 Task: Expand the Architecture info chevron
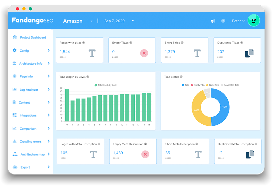pos(49,63)
